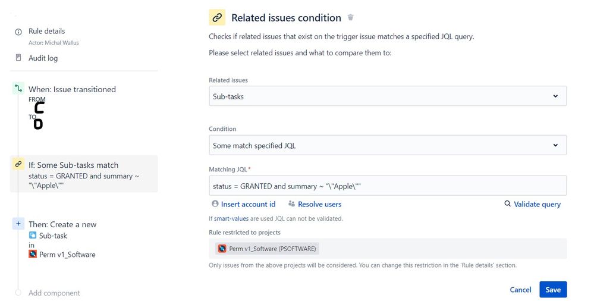Open Audit log in the sidebar

click(x=43, y=58)
